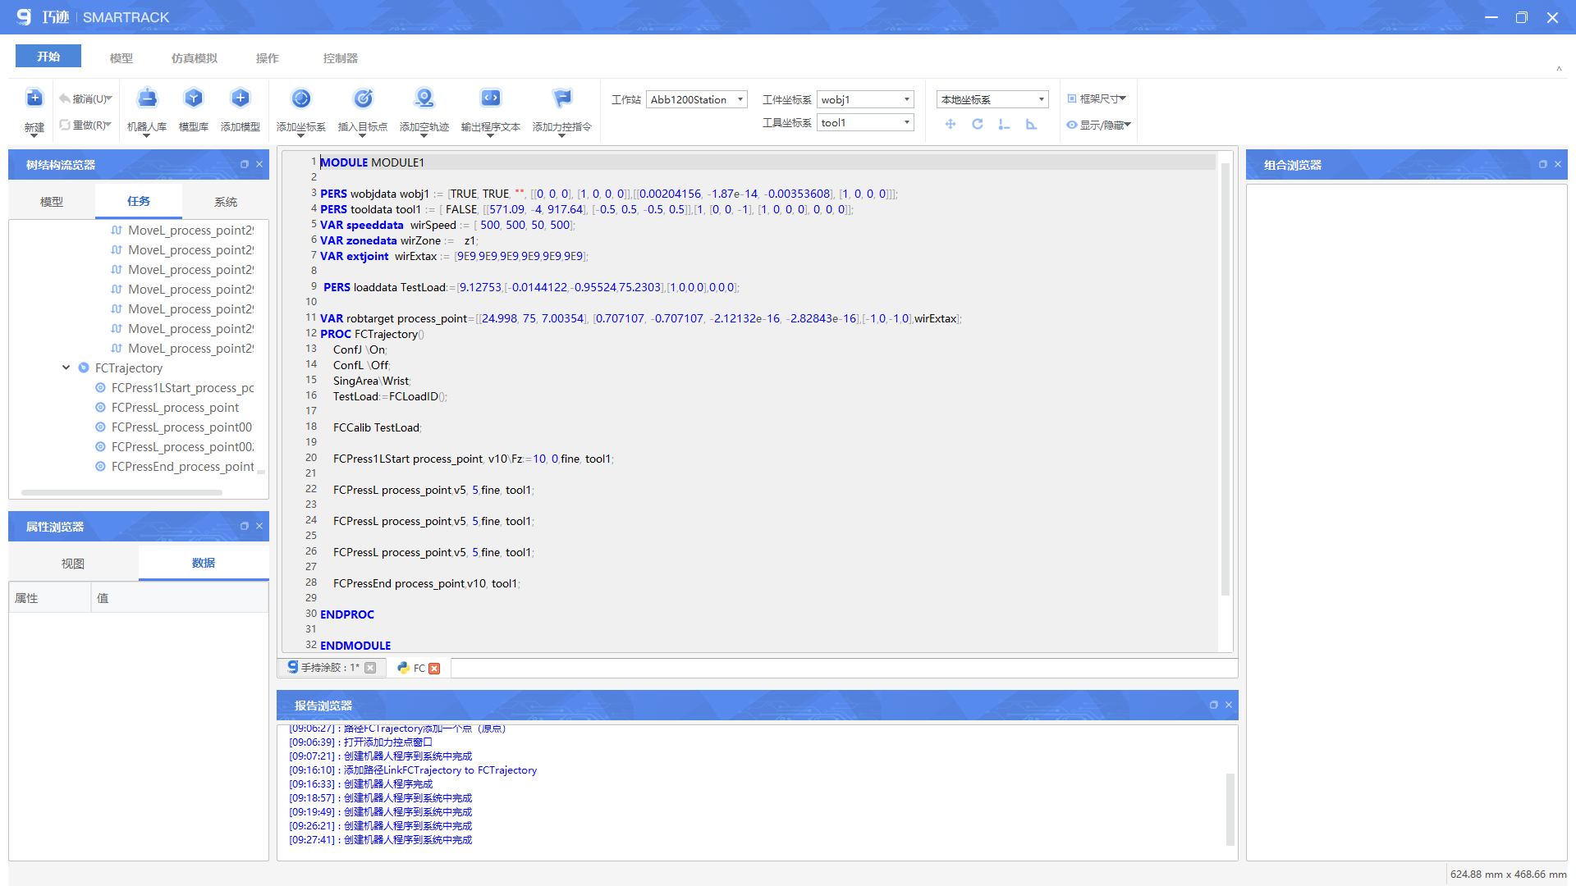Image resolution: width=1576 pixels, height=886 pixels.
Task: Open the 本地坐标系 dropdown
Action: click(992, 99)
